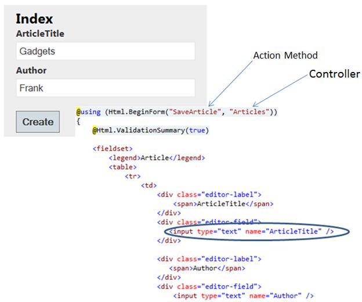Click the ArticleTitle text field containing Gadgets
Screen dimensions: 362x302
105,51
